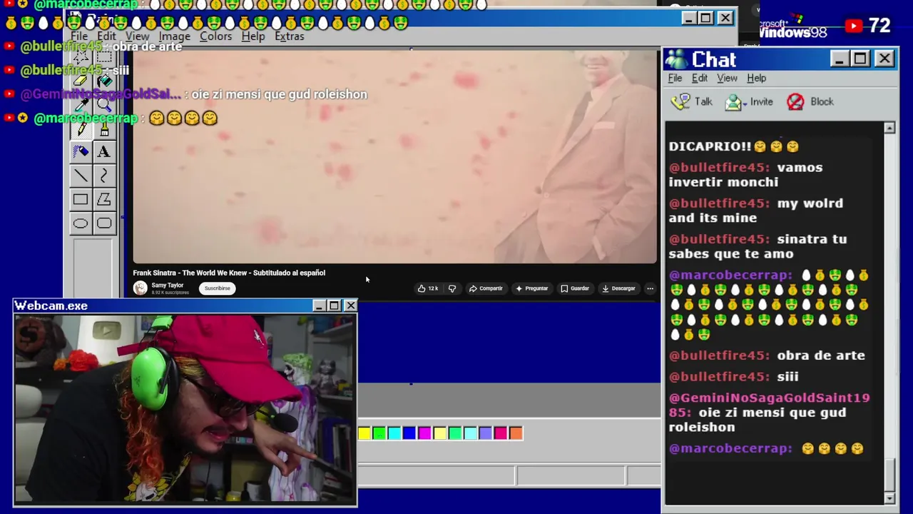Pick the blue palette swatch

[x=409, y=433]
